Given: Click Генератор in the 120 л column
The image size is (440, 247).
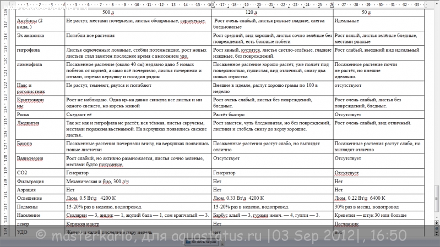Looking at the screenshot, I should 224,173.
